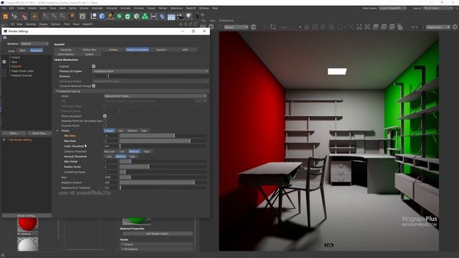
Task: Toggle the Magic Bullet Looks checkbox
Action: [4, 71]
